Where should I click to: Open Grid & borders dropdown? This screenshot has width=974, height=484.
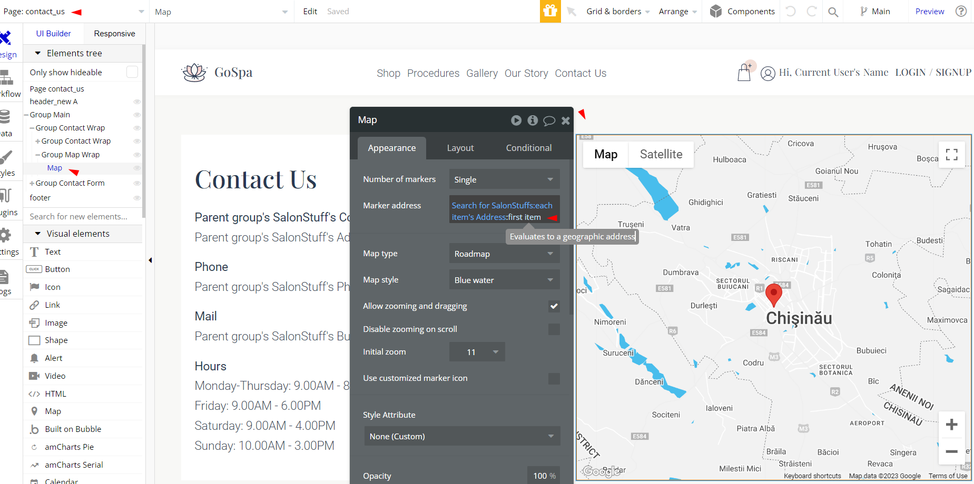618,12
